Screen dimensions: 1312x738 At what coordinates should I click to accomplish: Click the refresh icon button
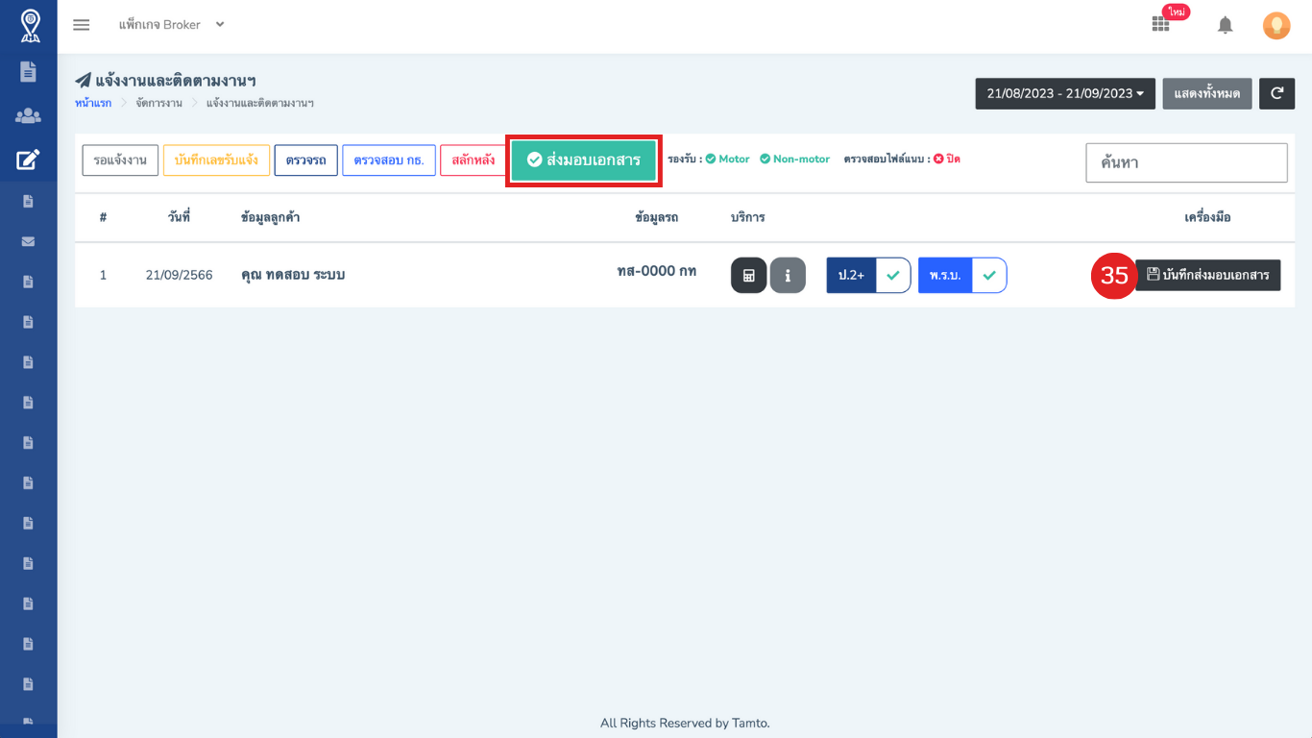pos(1276,93)
